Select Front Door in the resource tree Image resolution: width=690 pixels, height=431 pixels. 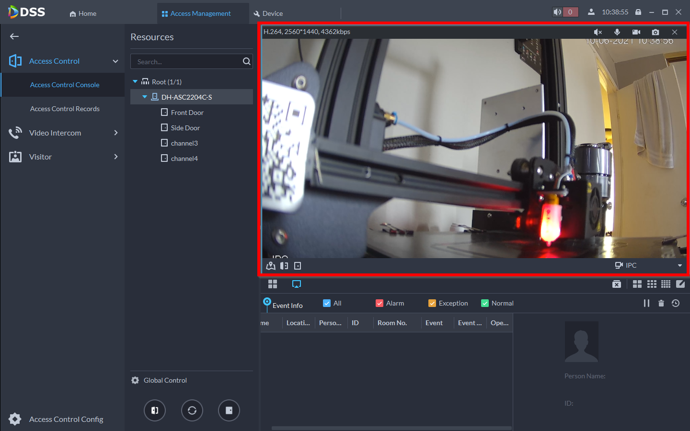[187, 113]
